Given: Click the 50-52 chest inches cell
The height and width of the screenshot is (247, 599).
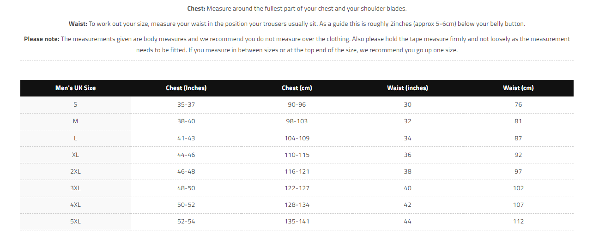Looking at the screenshot, I should coord(186,205).
